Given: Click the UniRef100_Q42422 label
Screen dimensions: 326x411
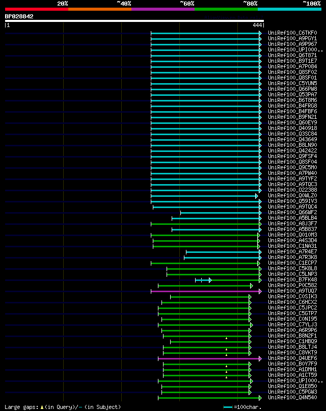Looking at the screenshot, I should (292, 151).
